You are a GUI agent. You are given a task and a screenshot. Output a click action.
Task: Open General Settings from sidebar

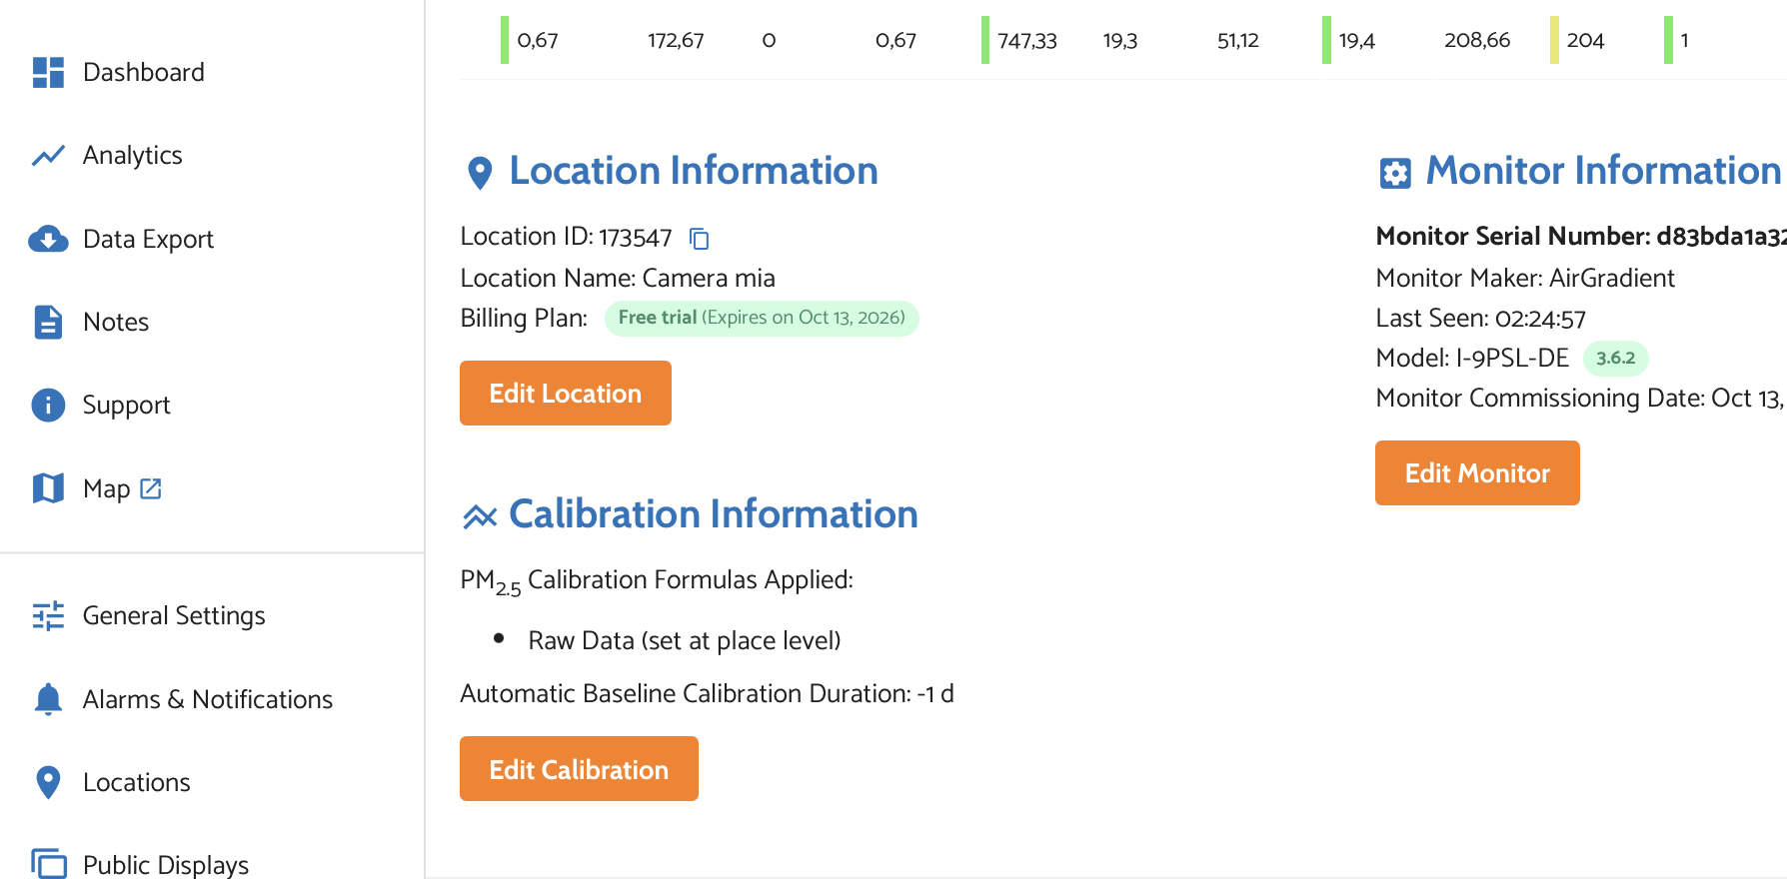pos(174,616)
